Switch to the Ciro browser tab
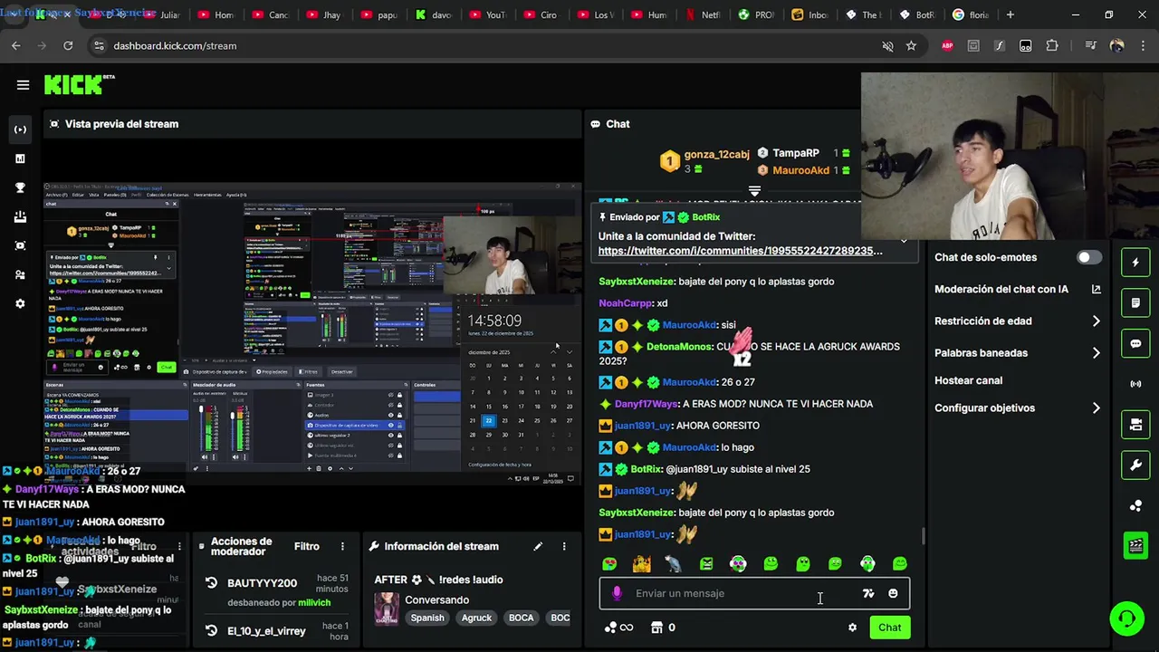The height and width of the screenshot is (652, 1159). click(x=541, y=14)
